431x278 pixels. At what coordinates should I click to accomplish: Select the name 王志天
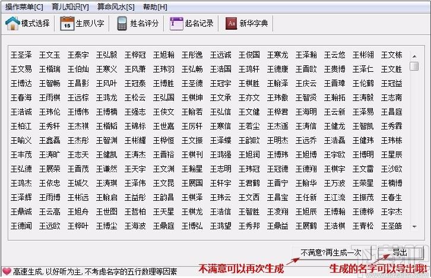(78, 155)
